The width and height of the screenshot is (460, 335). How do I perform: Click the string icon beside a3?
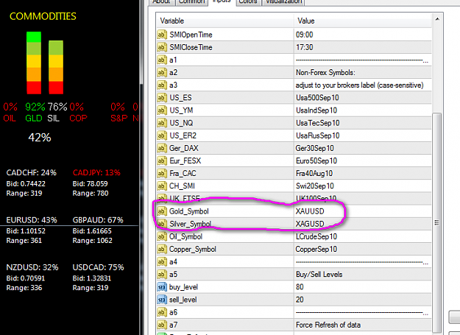click(162, 85)
